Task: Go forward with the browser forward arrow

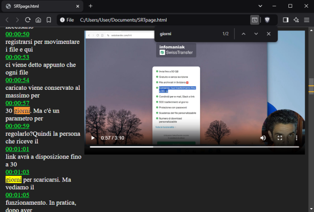Action: (17, 20)
